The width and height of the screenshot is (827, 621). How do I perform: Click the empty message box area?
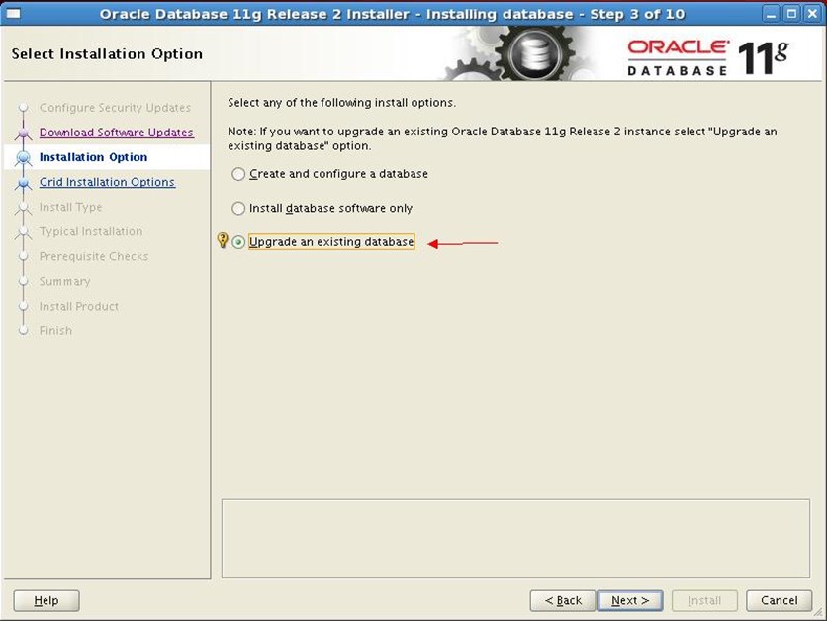pyautogui.click(x=515, y=539)
